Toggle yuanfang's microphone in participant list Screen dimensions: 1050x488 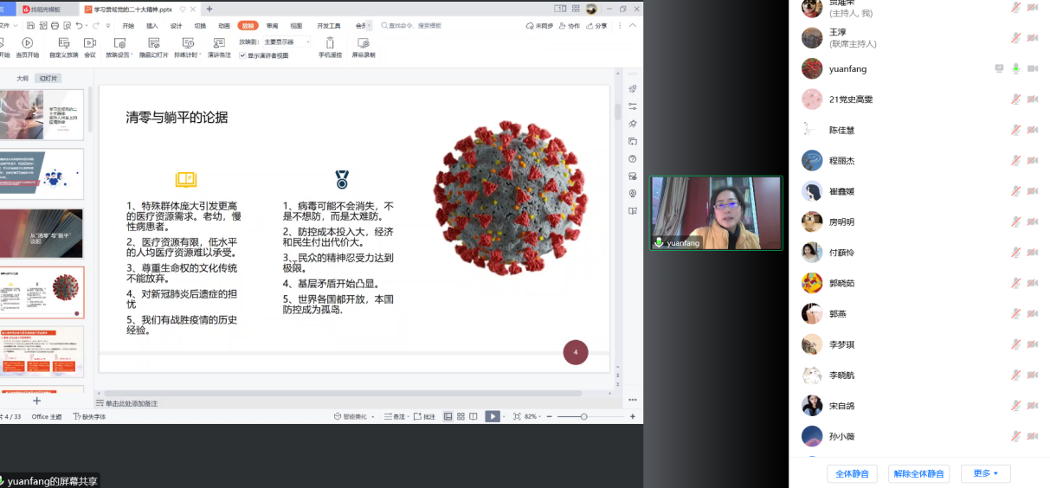pos(1015,68)
